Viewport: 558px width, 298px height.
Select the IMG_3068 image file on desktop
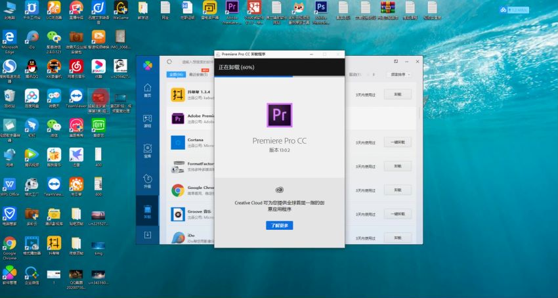point(121,39)
